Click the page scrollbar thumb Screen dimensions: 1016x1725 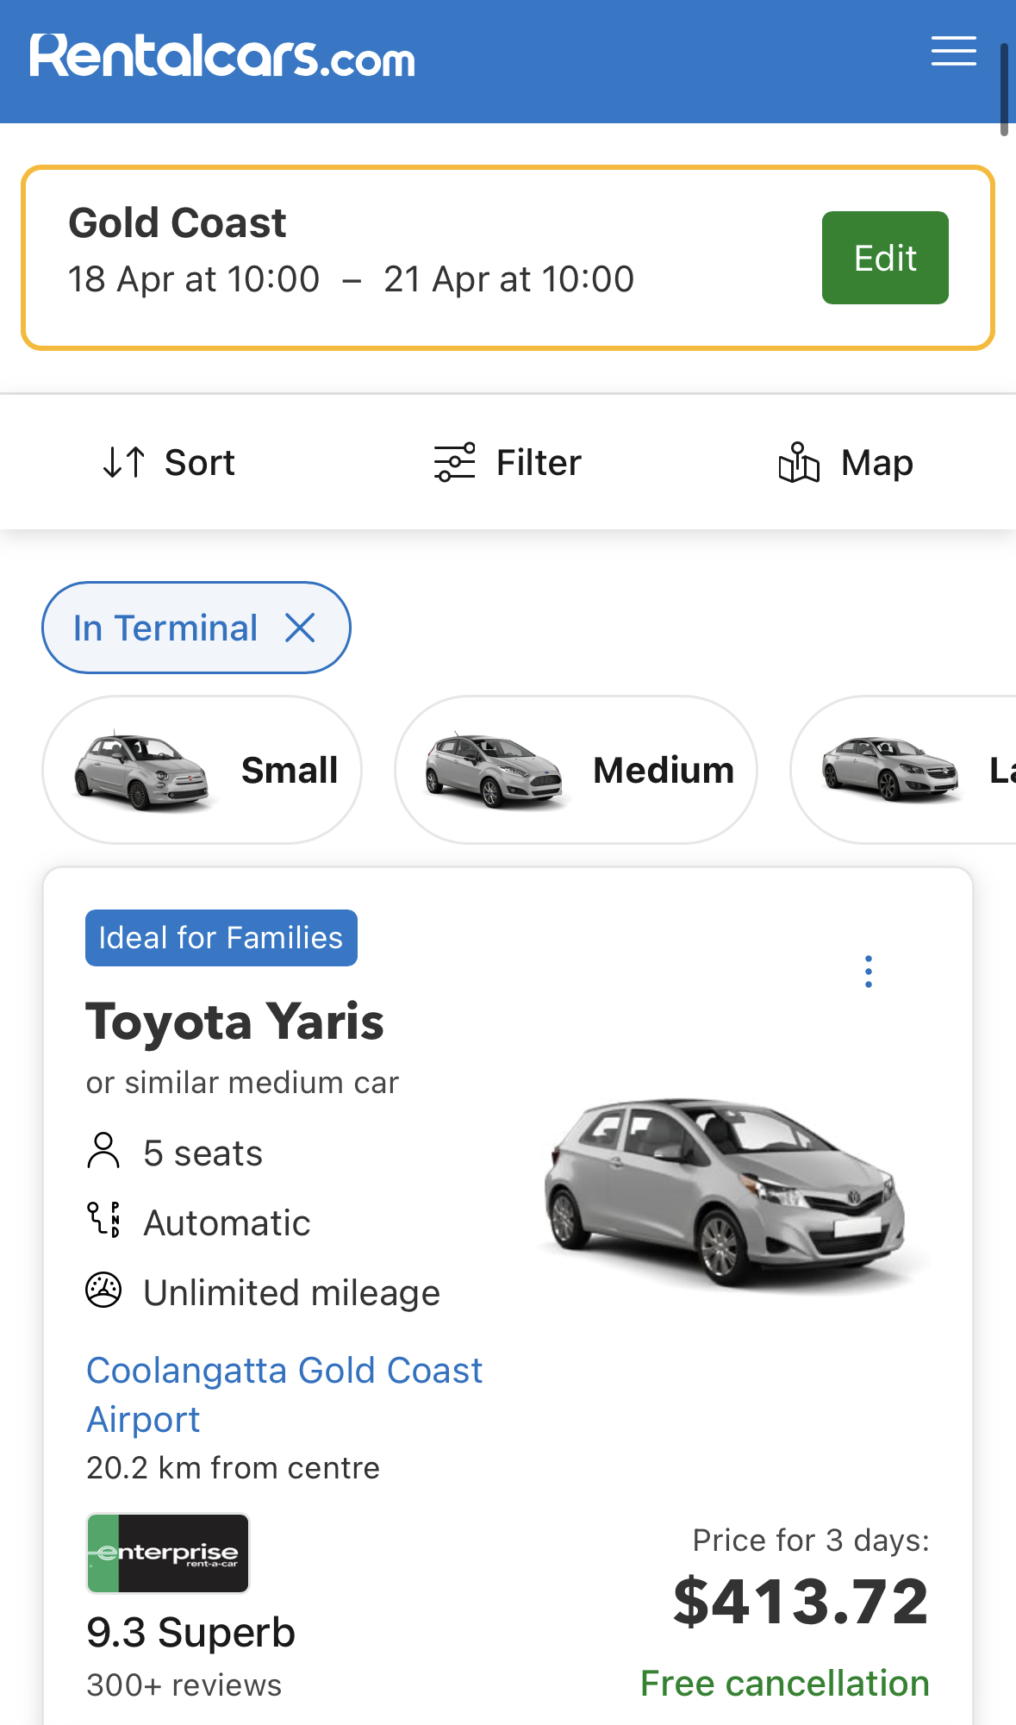point(1004,90)
